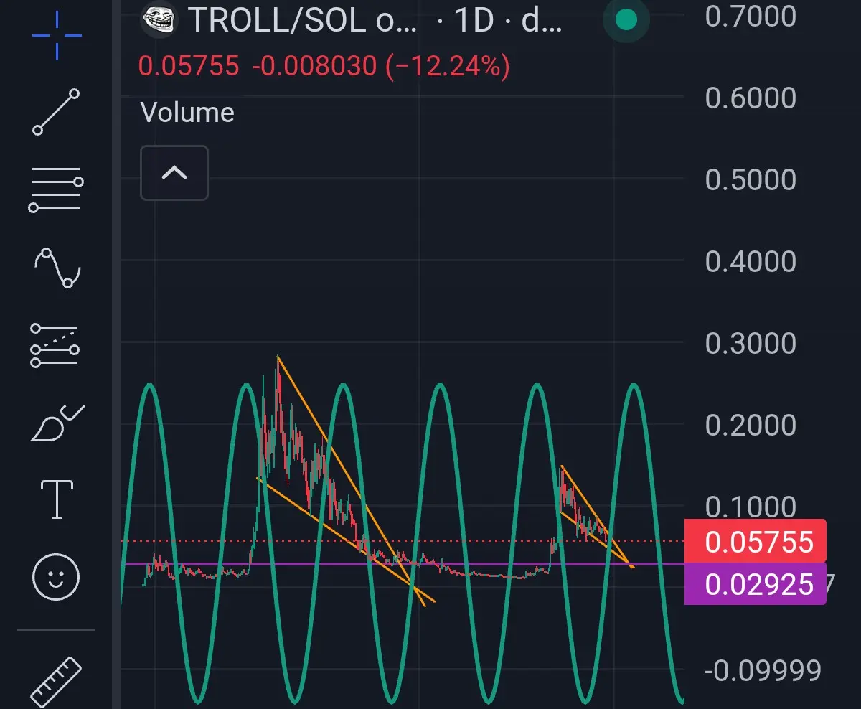Select the Volume indicator label

[187, 113]
